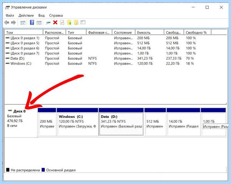This screenshot has height=184, width=231.
Task: Click the Диск 0 disk label panel
Action: tap(21, 122)
